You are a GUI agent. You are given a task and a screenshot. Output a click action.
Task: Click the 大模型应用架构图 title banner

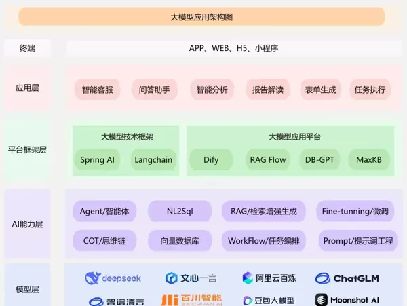coord(201,17)
